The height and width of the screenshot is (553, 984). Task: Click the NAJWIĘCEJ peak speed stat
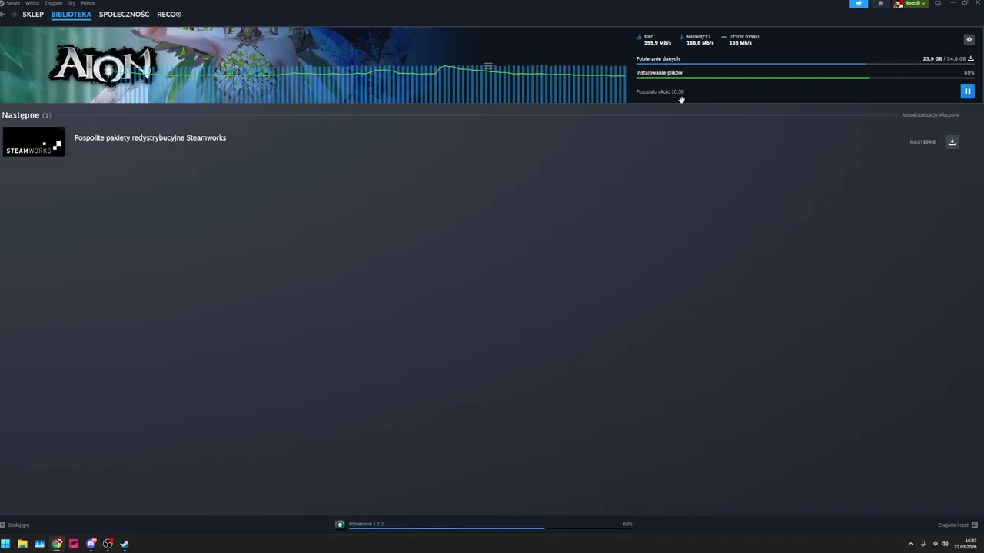pyautogui.click(x=697, y=40)
